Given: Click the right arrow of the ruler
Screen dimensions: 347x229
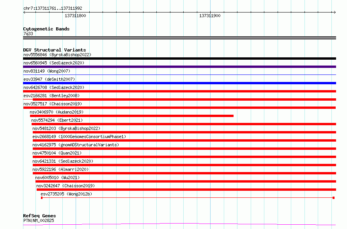Looking at the screenshot, I should [x=335, y=12].
